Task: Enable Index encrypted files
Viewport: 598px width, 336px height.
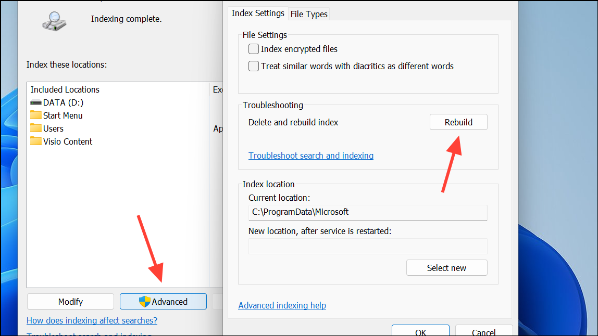Action: coord(254,49)
